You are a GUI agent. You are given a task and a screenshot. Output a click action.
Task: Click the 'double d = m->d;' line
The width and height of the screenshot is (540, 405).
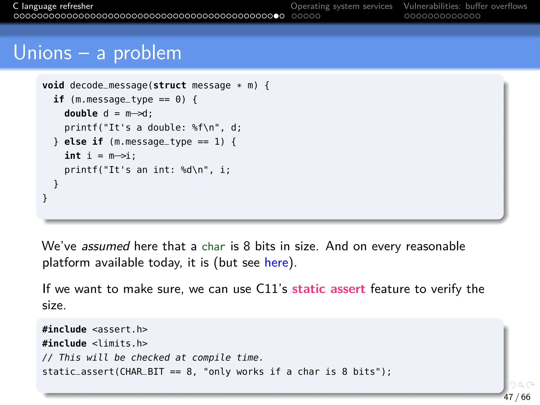point(108,114)
